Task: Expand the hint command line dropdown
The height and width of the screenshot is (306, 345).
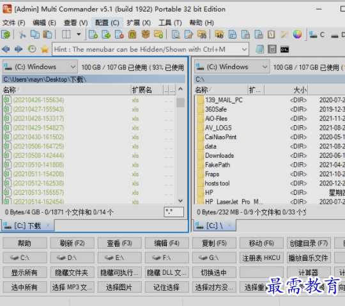Action: tap(244, 49)
